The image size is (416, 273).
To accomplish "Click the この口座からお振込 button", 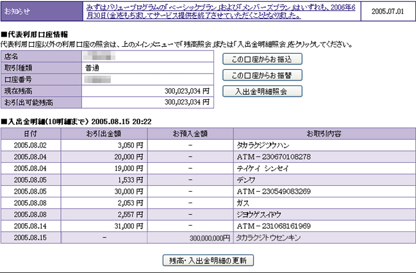I will click(262, 59).
